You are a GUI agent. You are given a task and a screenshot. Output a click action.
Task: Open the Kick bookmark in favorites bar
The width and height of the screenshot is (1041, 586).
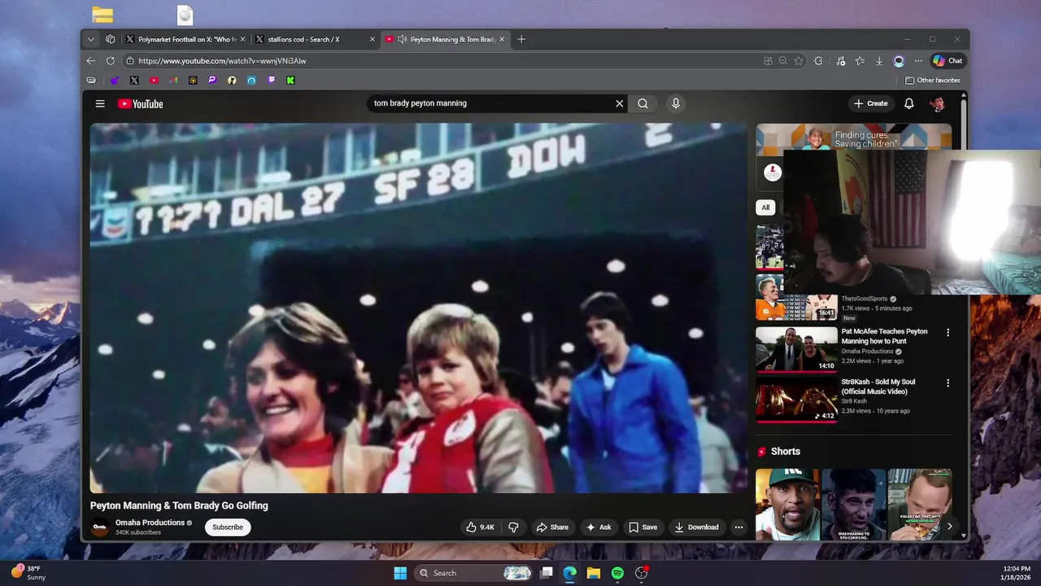290,81
